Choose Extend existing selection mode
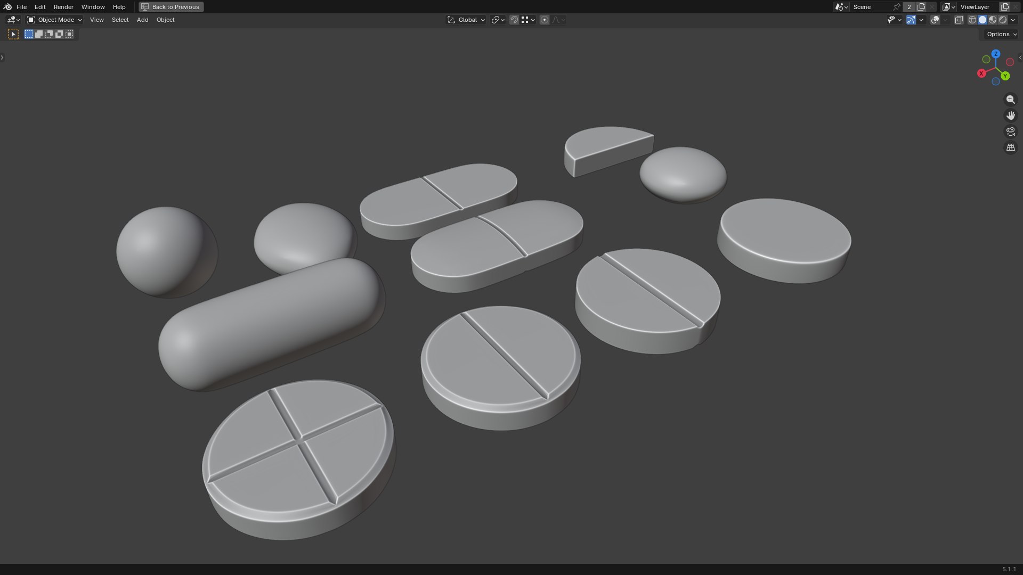This screenshot has height=575, width=1023. pos(39,34)
